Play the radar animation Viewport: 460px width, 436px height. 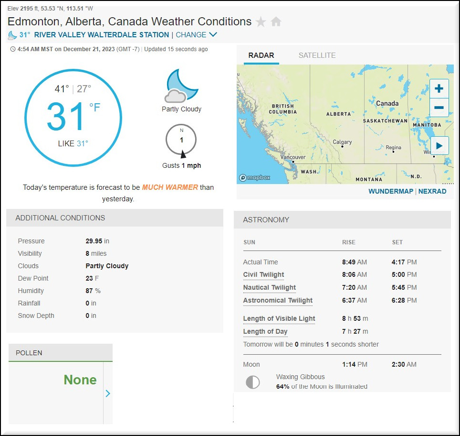click(x=439, y=145)
